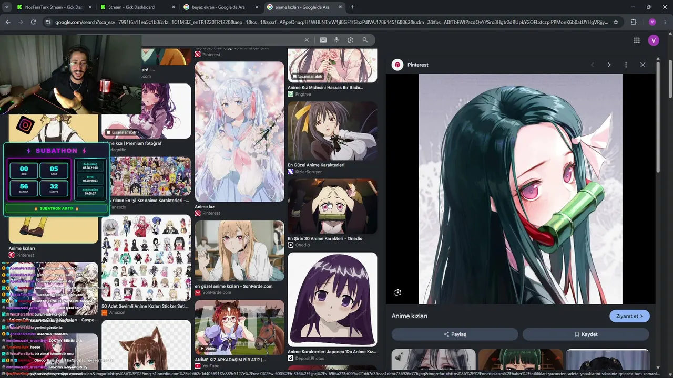Viewport: 673px width, 378px height.
Task: Search by image with Google Lens
Action: coord(350,40)
